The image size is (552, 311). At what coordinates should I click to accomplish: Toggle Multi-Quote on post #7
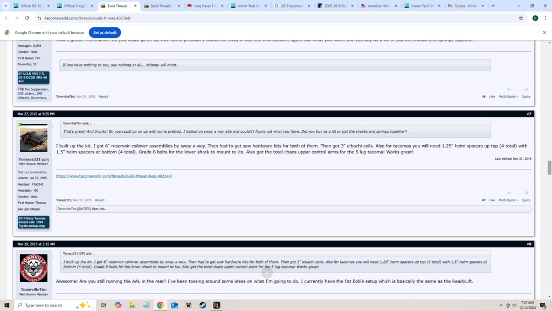point(508,200)
